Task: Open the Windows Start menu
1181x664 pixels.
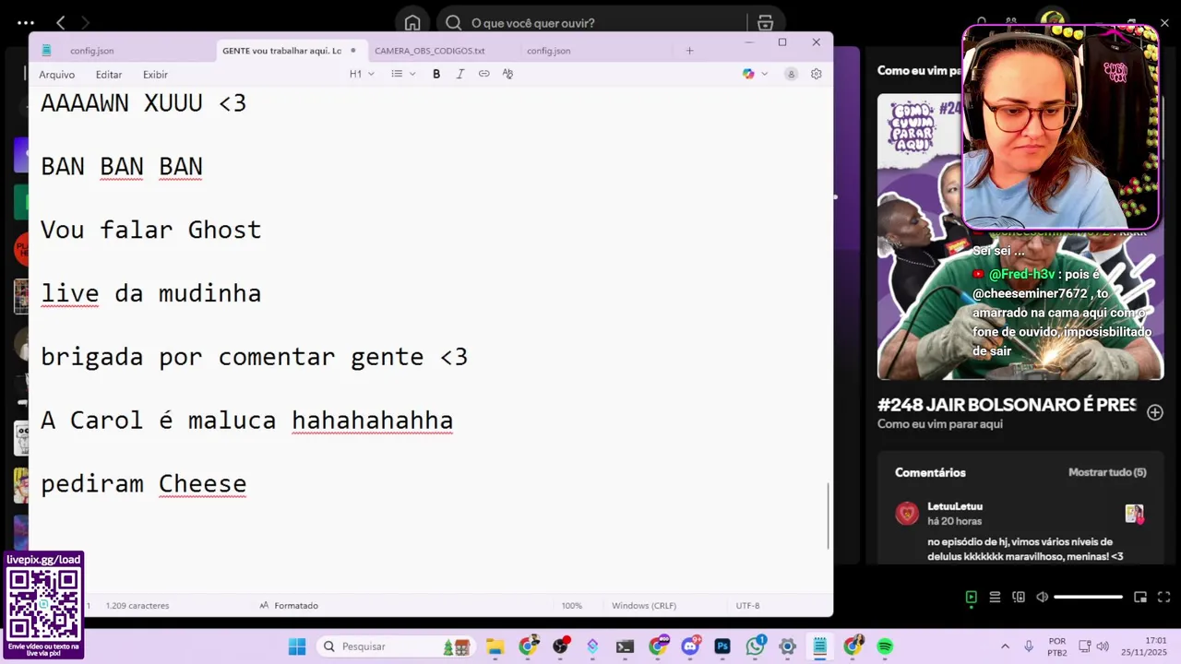Action: (x=296, y=646)
